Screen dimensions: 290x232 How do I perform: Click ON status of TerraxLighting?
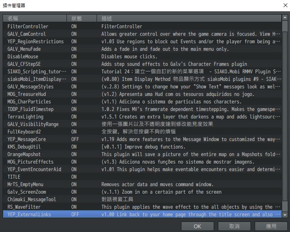click(74, 117)
